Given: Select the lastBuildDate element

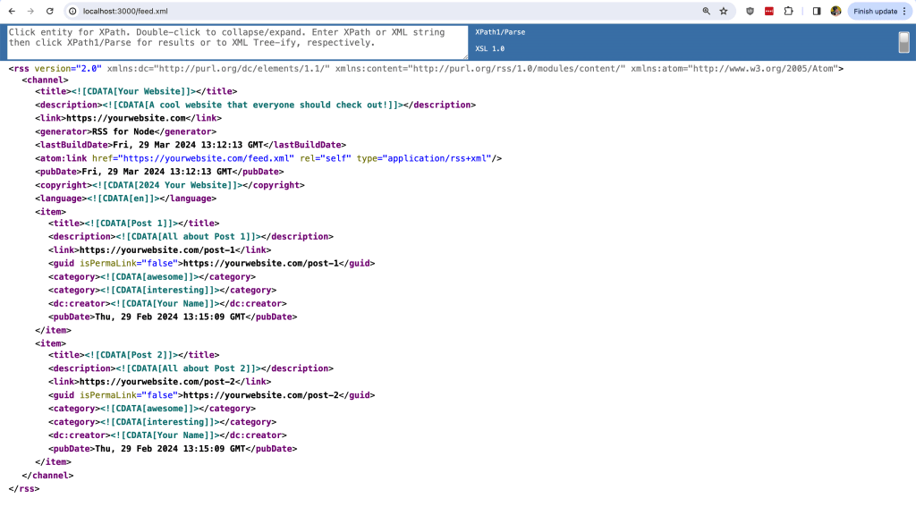Looking at the screenshot, I should tap(191, 144).
